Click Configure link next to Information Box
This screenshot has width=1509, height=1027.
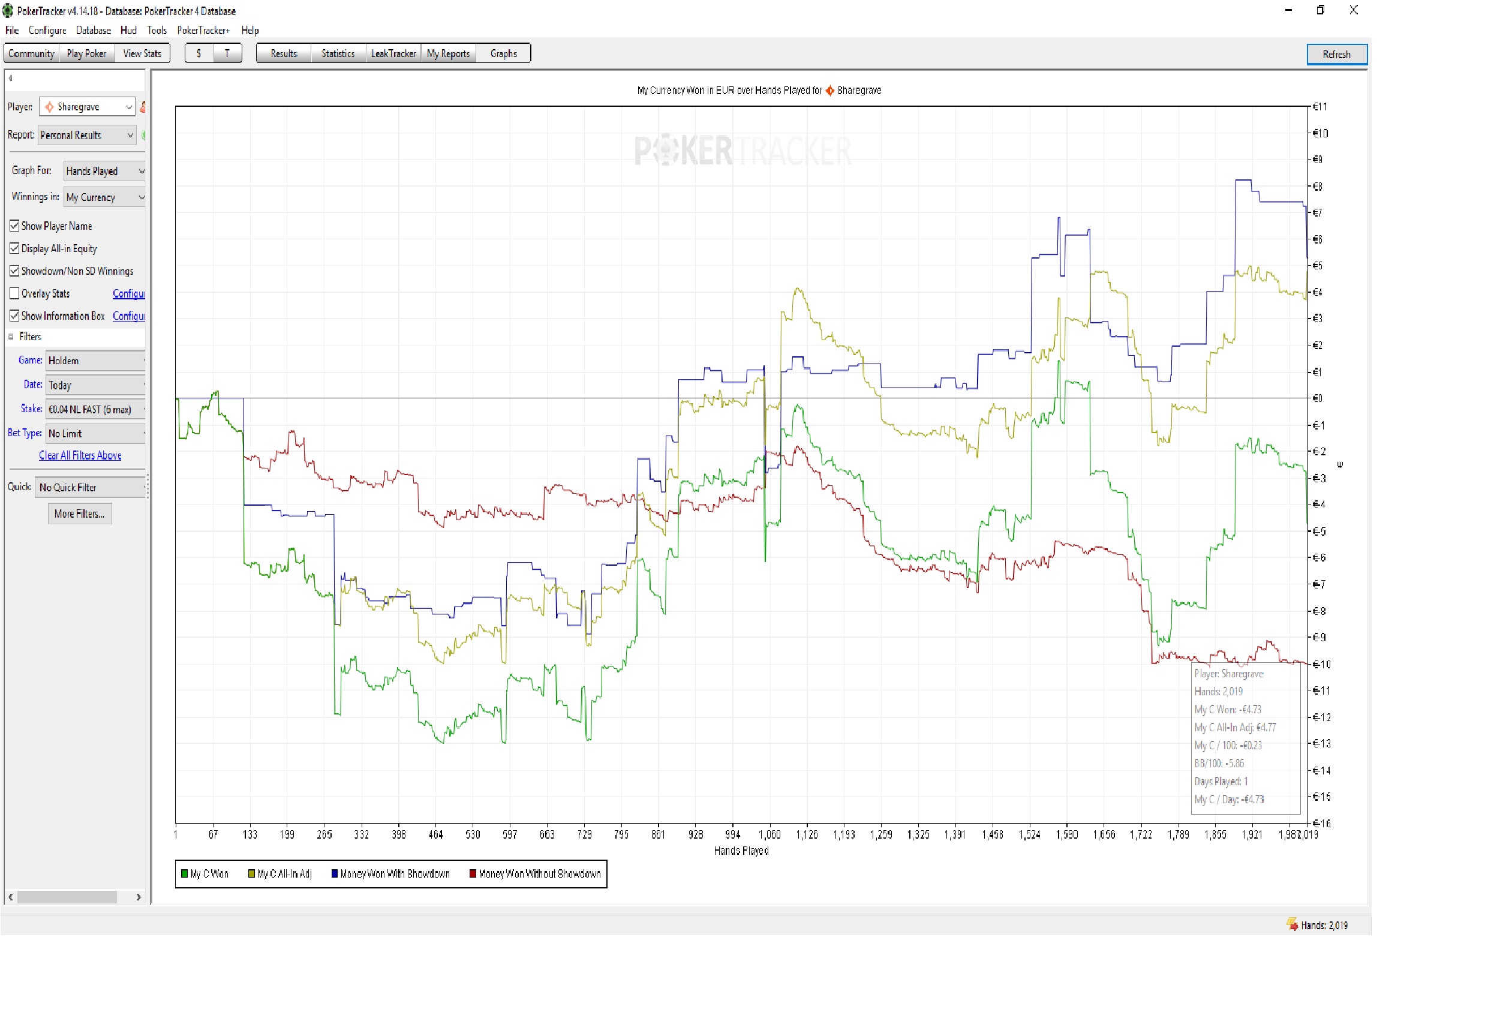click(128, 316)
